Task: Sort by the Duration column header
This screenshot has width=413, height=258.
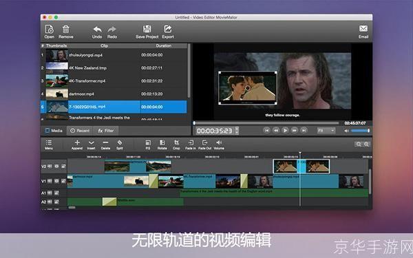Action: [164, 46]
